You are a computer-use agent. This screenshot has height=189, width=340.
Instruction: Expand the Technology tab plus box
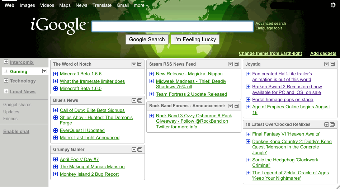6,80
